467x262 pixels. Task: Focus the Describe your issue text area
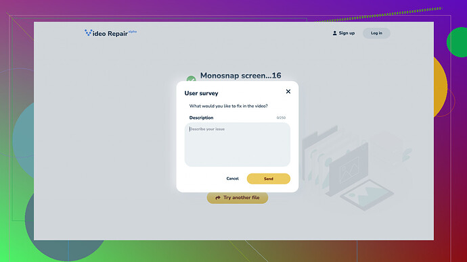(x=238, y=145)
